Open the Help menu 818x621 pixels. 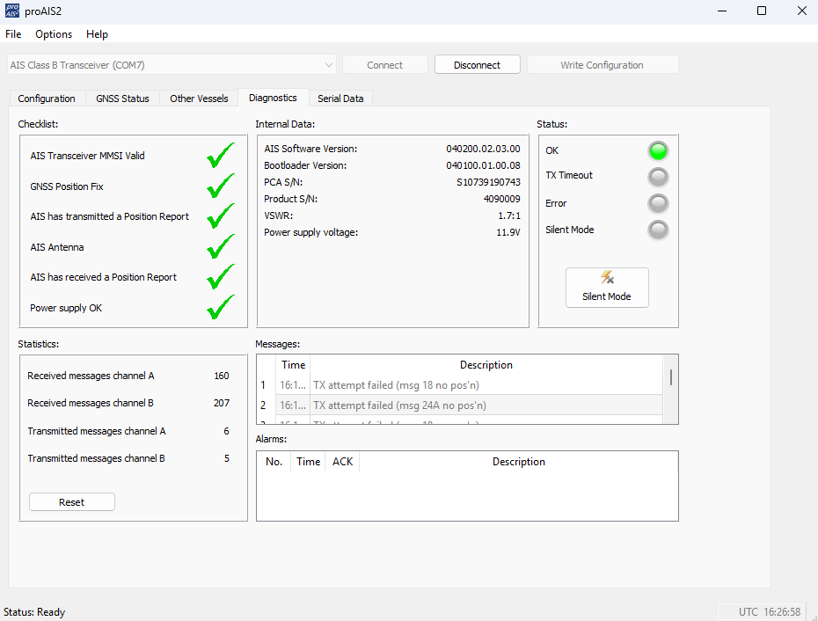[97, 34]
